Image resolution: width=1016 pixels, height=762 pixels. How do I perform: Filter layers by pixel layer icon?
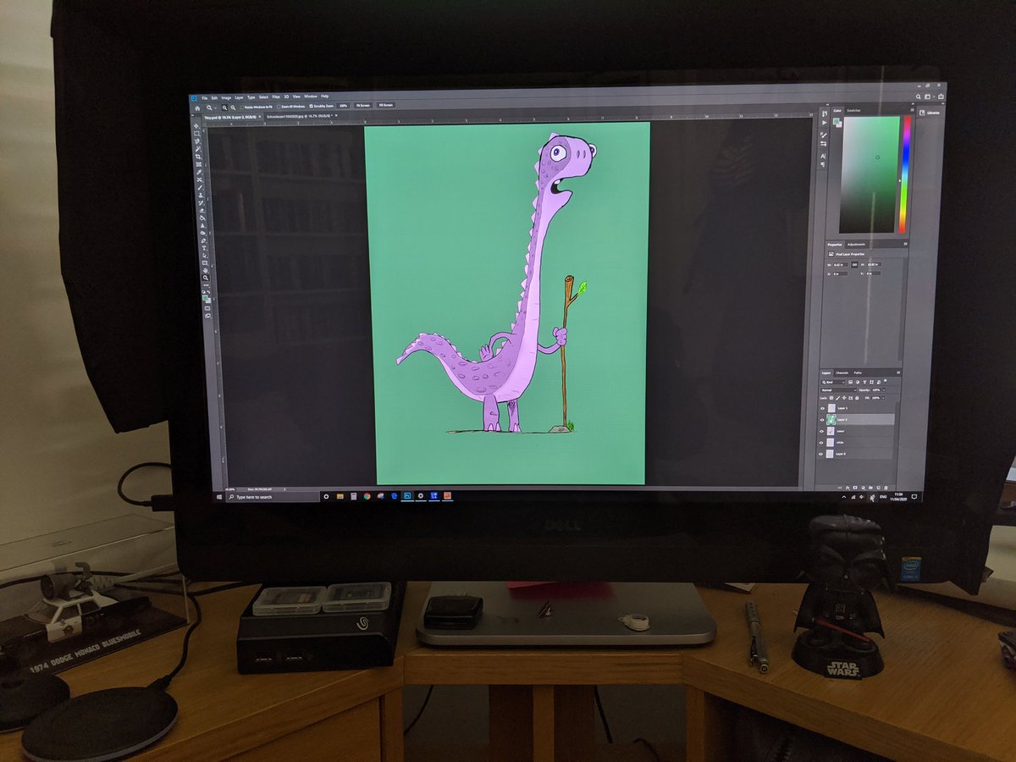click(x=850, y=382)
